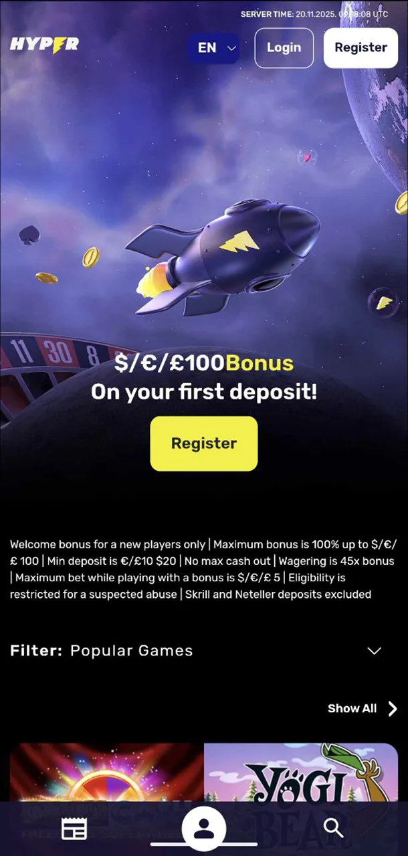Click the floating spade symbol
The width and height of the screenshot is (408, 856).
29,235
